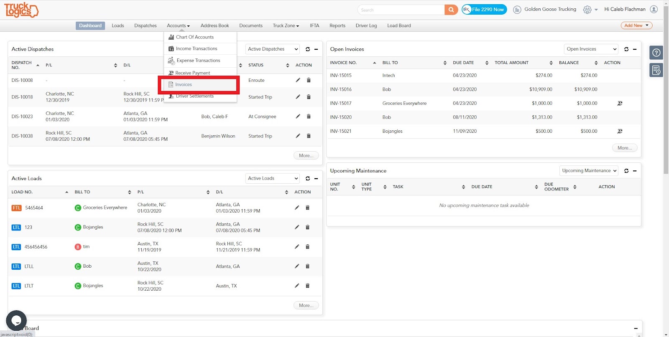Click receive payment icon for INV-15021
This screenshot has height=337, width=669.
tap(620, 131)
